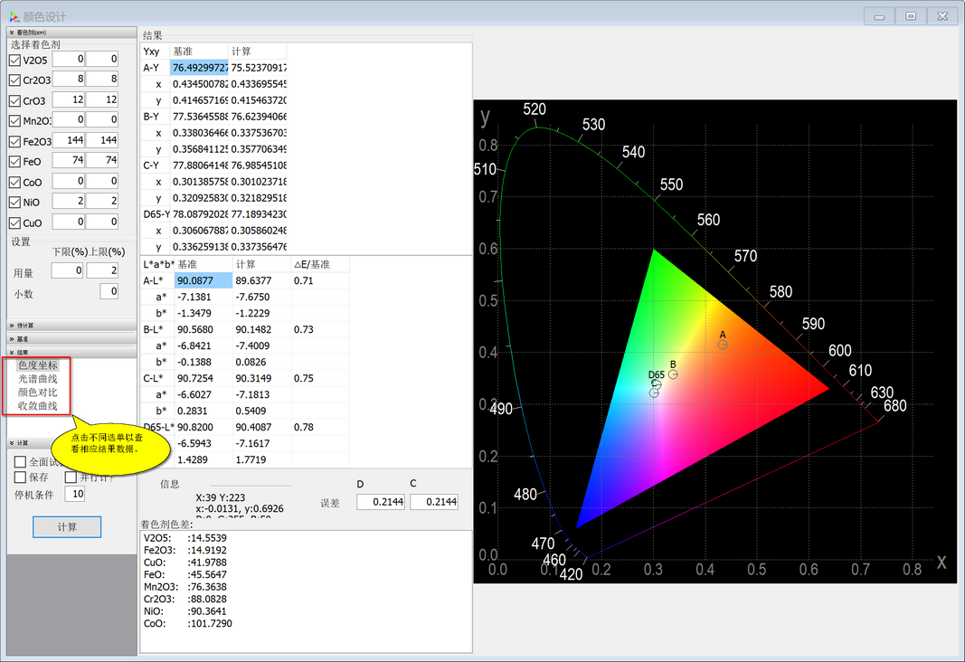This screenshot has width=965, height=662.
Task: Collapse the 着色剂(ppm) panel header
Action: (x=71, y=32)
